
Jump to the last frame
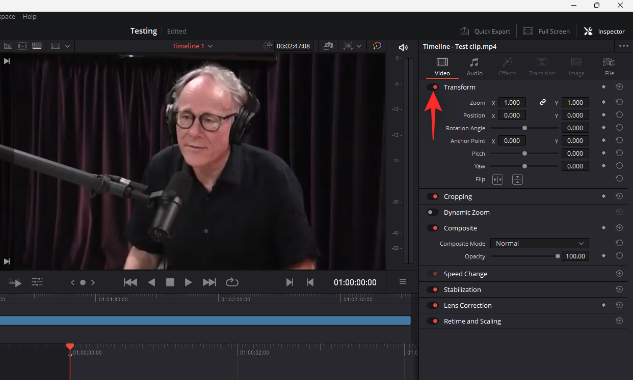pyautogui.click(x=209, y=282)
